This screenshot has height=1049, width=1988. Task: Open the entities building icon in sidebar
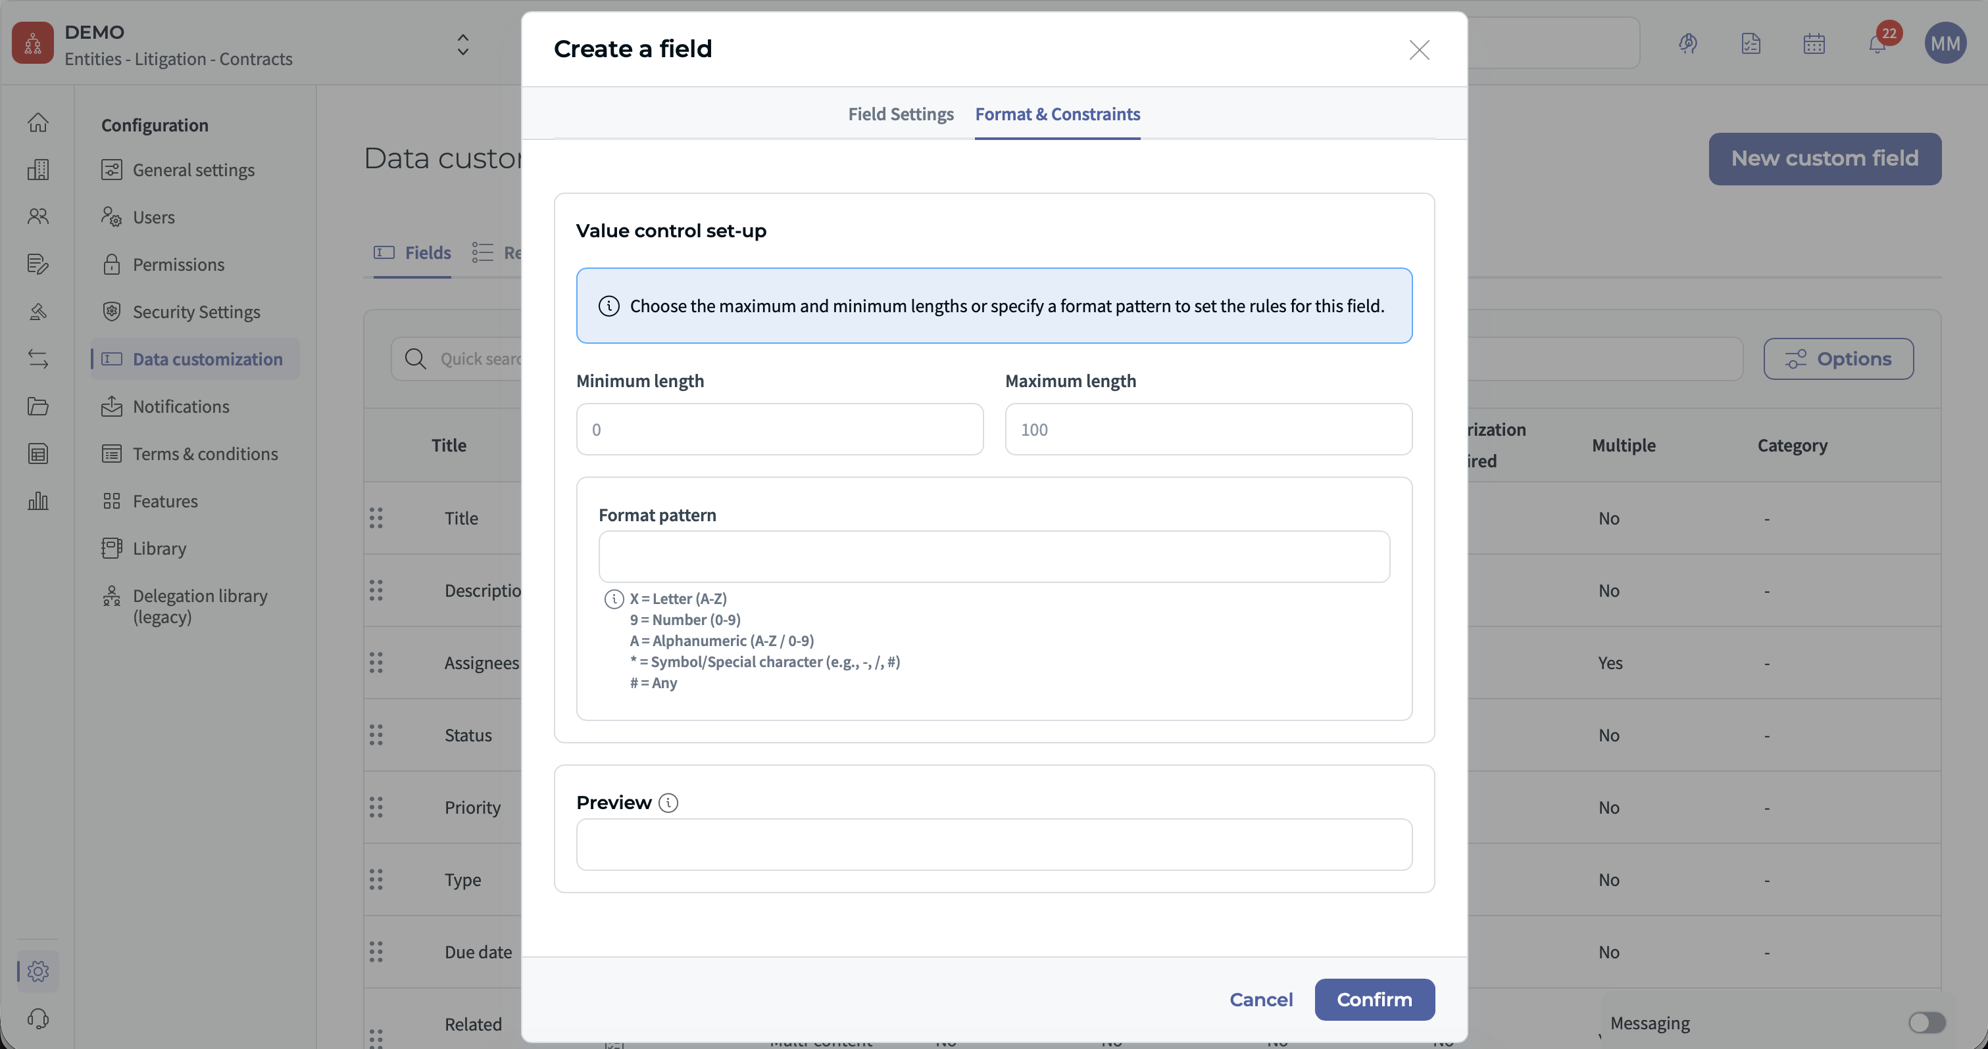tap(37, 170)
